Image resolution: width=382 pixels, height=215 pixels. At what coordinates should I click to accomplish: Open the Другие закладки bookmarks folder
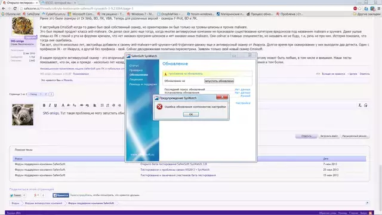(x=366, y=14)
